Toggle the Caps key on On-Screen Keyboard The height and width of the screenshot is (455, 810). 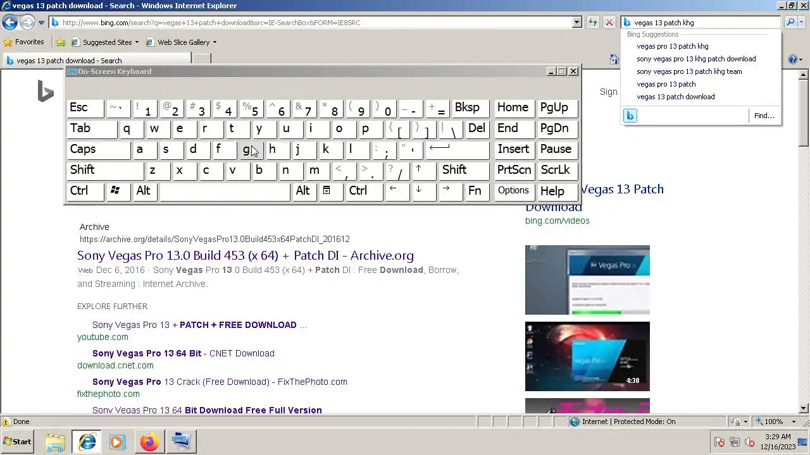(99, 150)
